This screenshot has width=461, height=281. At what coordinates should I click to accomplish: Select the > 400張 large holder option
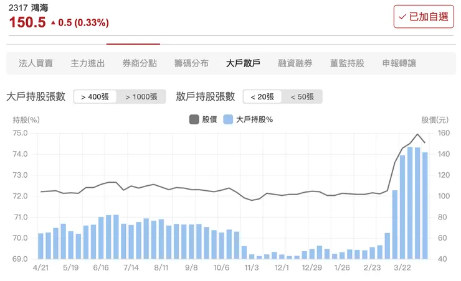pyautogui.click(x=95, y=97)
